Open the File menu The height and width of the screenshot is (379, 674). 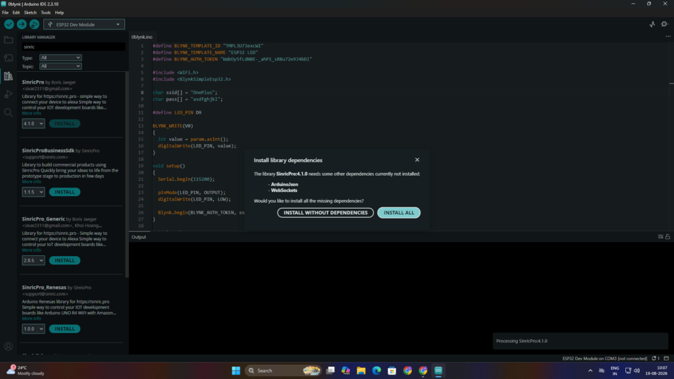click(5, 13)
